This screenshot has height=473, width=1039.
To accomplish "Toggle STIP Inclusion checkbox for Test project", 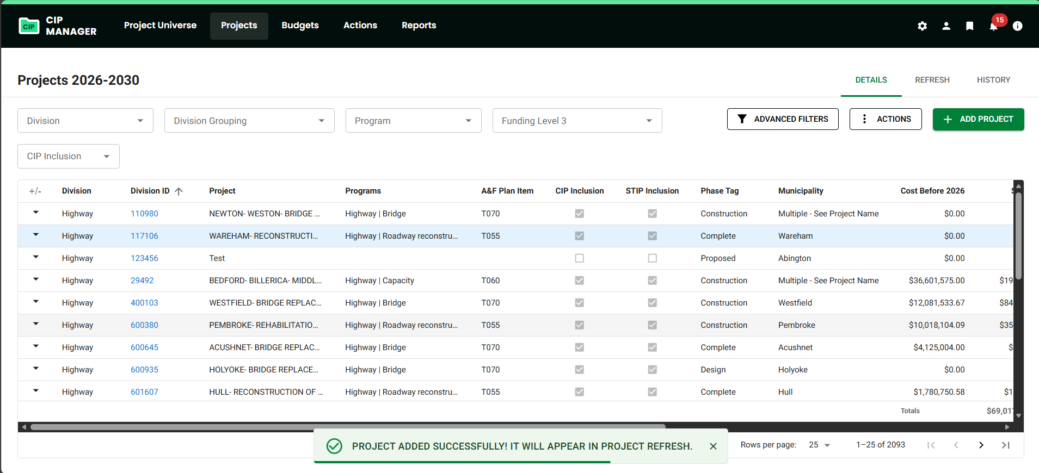I will coord(652,258).
